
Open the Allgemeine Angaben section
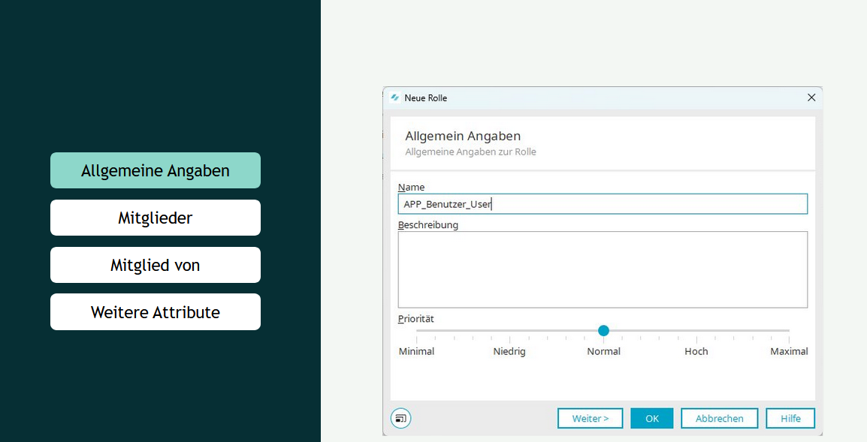156,170
